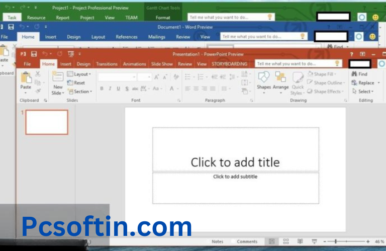Align text right in Paragraph group
This screenshot has width=386, height=251.
[x=205, y=89]
